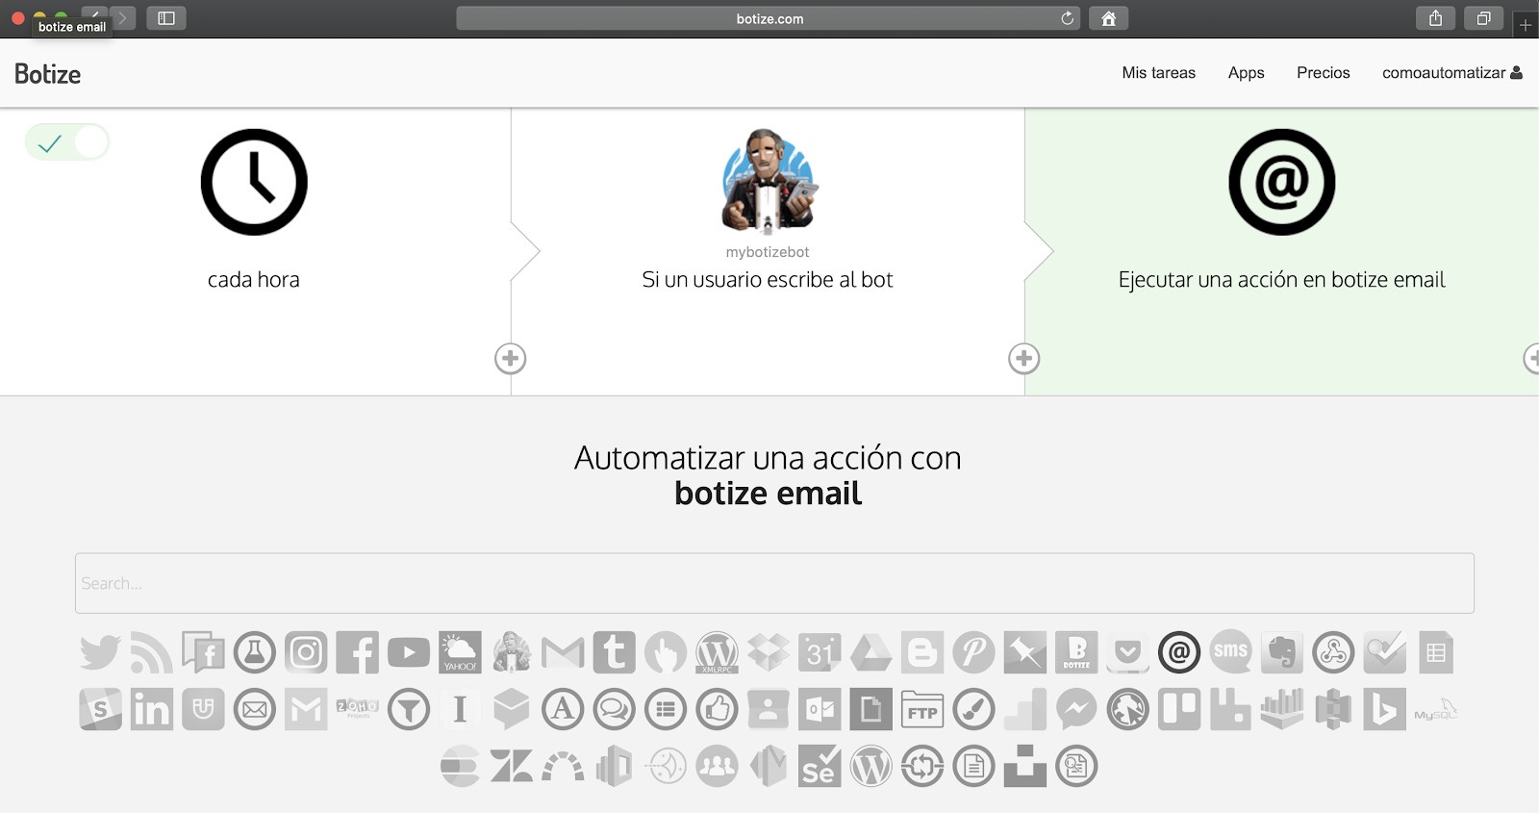Select the Blogger app icon
1539x813 pixels.
coord(922,652)
